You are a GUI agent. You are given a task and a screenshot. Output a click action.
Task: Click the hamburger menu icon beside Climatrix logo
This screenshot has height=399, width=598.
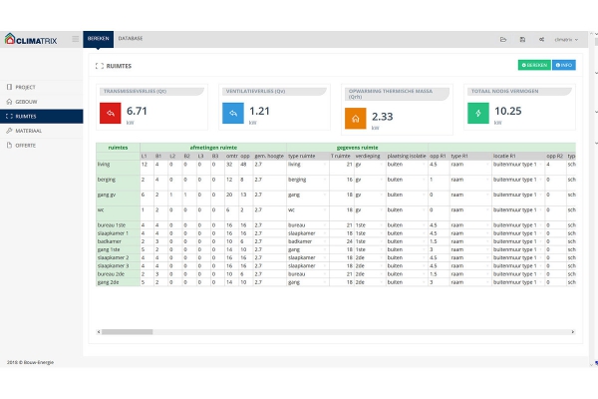point(75,39)
